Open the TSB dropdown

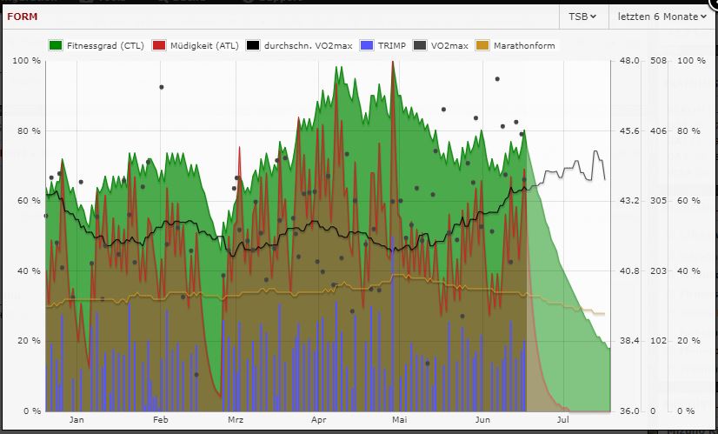coord(582,17)
